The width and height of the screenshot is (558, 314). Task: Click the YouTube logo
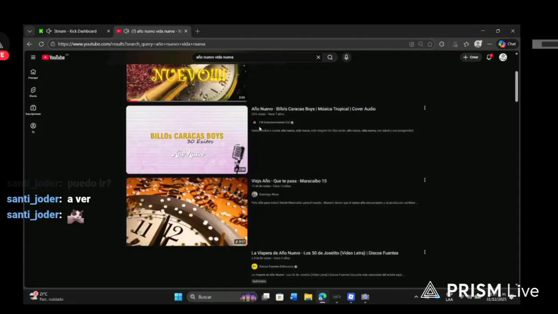pos(54,57)
